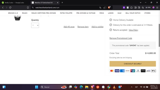
Task: Open the browser hamburger menu
Action: point(157,7)
